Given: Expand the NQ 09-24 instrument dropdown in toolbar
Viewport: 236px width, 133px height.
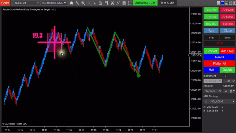Looking at the screenshot, I should 25,3.
